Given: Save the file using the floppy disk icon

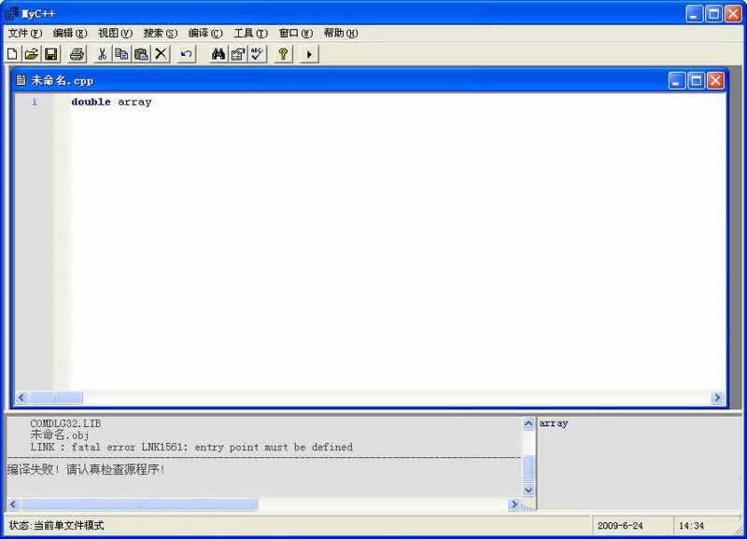Looking at the screenshot, I should (x=50, y=54).
